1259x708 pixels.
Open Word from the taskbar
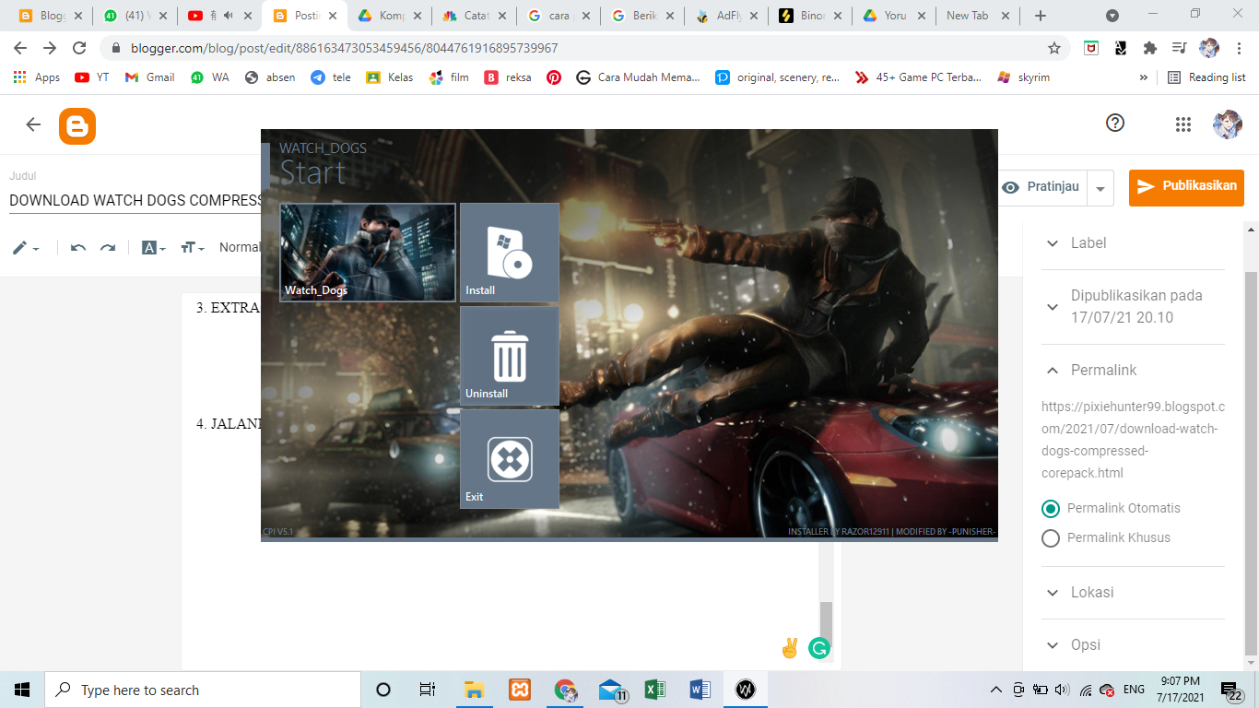700,690
